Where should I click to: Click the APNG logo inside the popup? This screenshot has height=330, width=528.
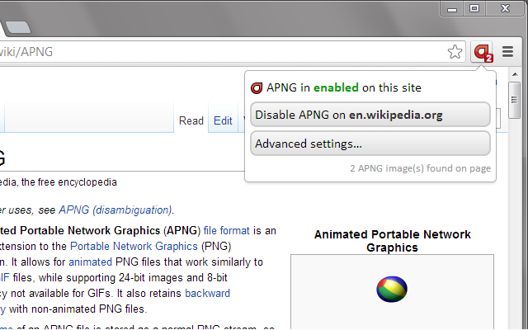pyautogui.click(x=257, y=88)
